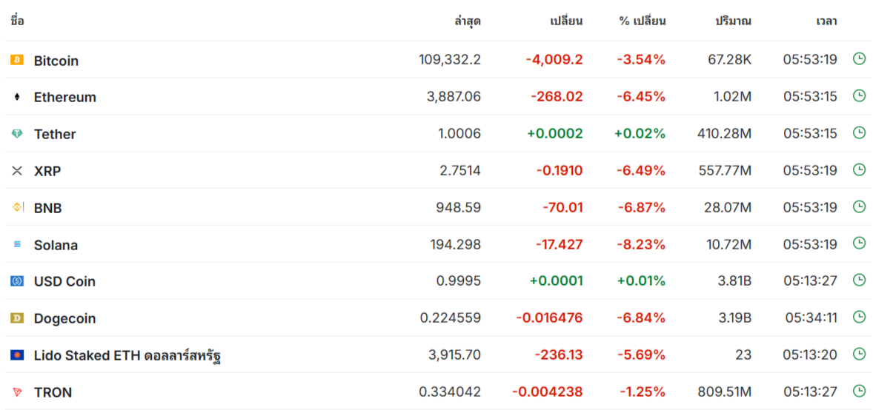
Task: Click the TRON red logo icon
Action: click(x=17, y=392)
